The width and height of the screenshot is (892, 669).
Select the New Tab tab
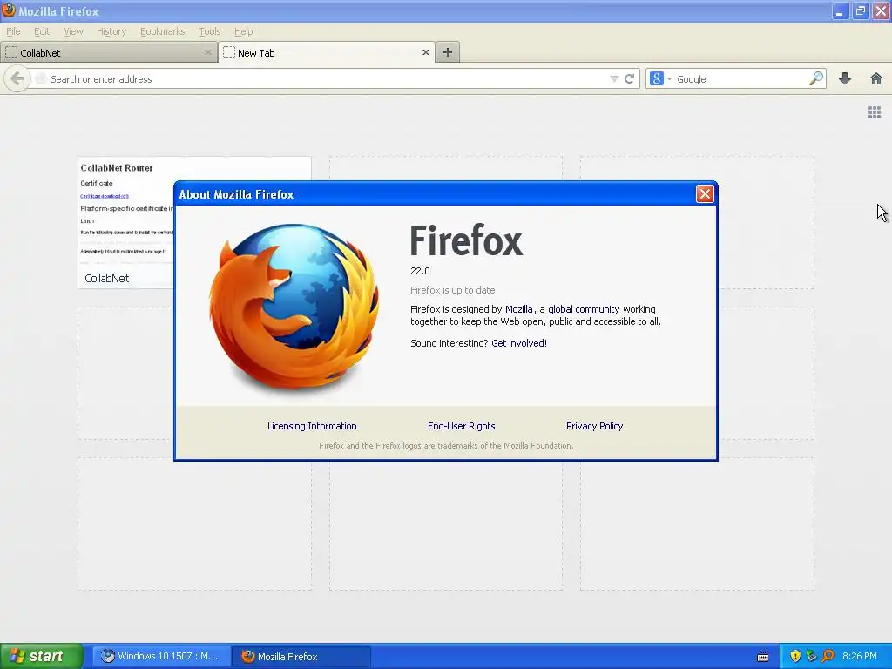tap(327, 52)
